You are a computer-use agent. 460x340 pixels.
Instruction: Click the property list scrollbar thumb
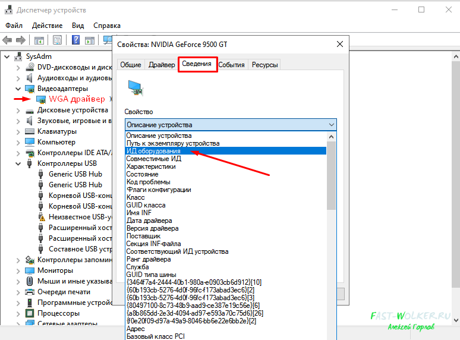[331, 176]
